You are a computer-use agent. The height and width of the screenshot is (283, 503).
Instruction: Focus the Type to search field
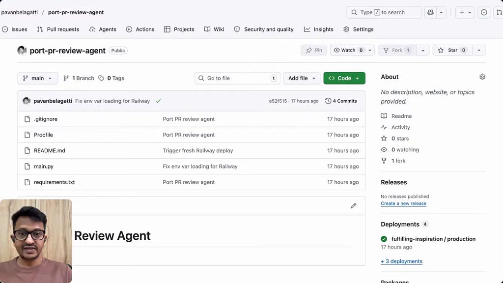384,12
